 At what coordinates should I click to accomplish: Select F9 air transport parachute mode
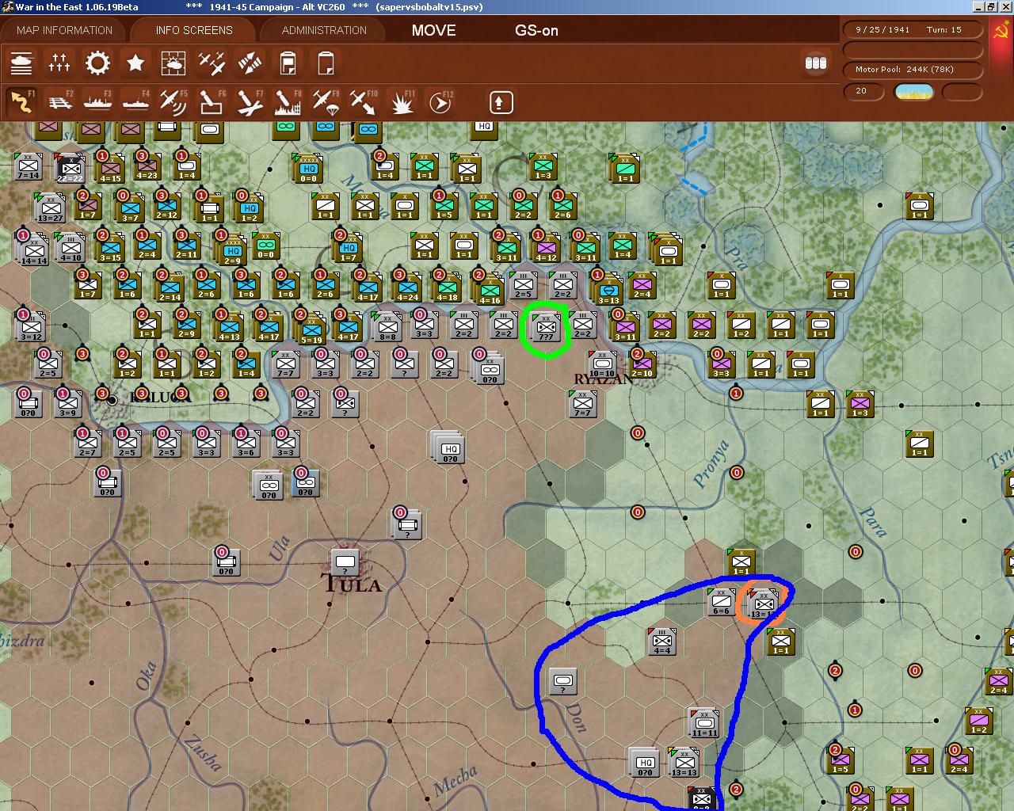326,102
